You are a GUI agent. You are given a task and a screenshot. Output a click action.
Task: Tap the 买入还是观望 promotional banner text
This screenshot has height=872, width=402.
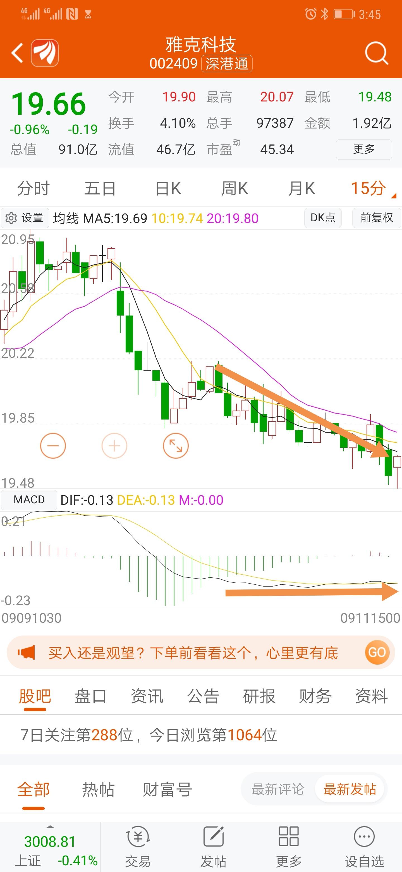[x=193, y=653]
